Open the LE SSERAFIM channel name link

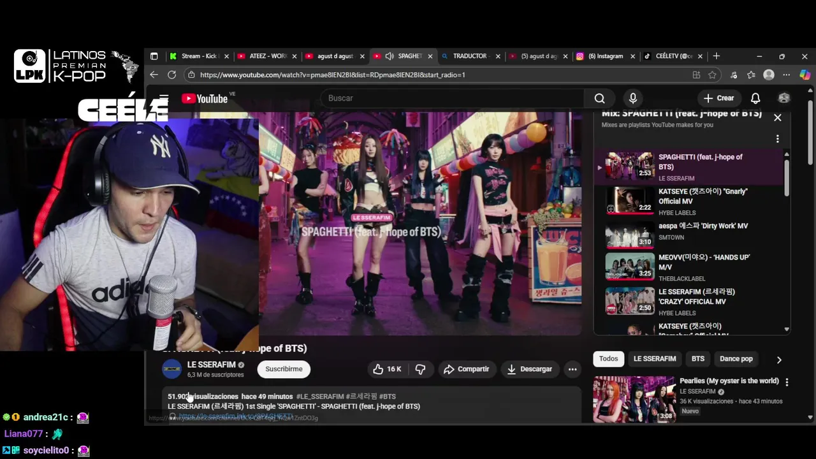(211, 365)
